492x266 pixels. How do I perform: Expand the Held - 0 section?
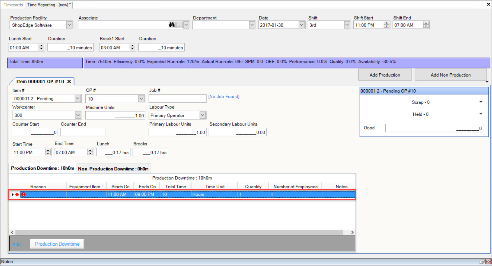click(481, 114)
